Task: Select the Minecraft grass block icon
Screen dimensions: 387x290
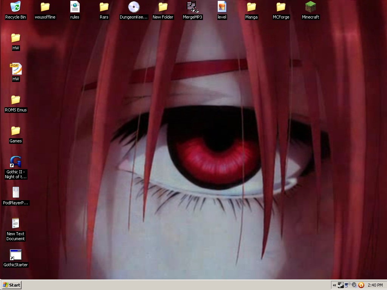Action: [310, 7]
